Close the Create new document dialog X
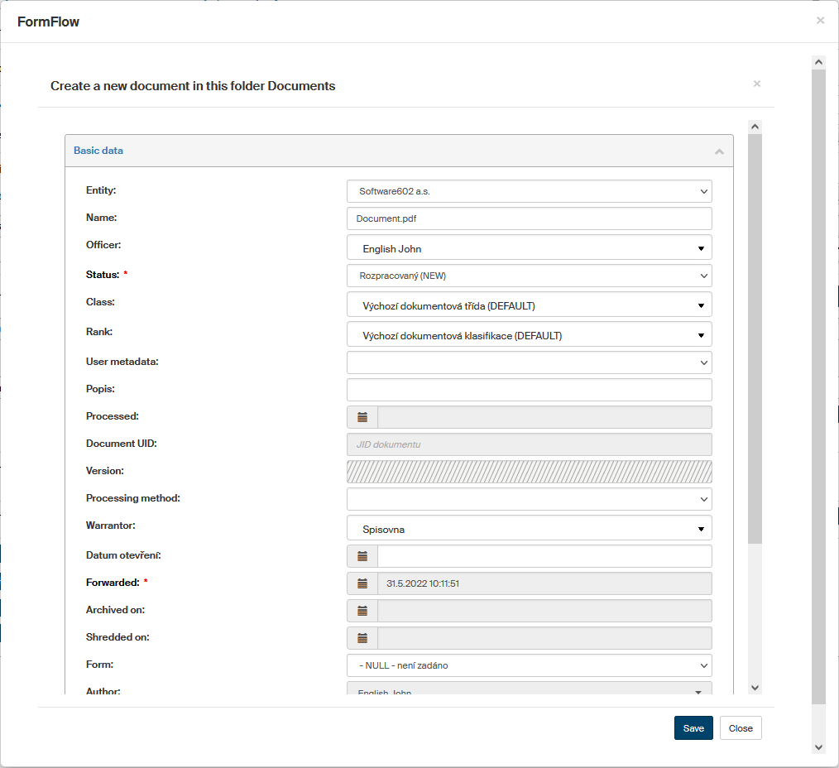Screen dimensions: 839x768 (x=756, y=84)
